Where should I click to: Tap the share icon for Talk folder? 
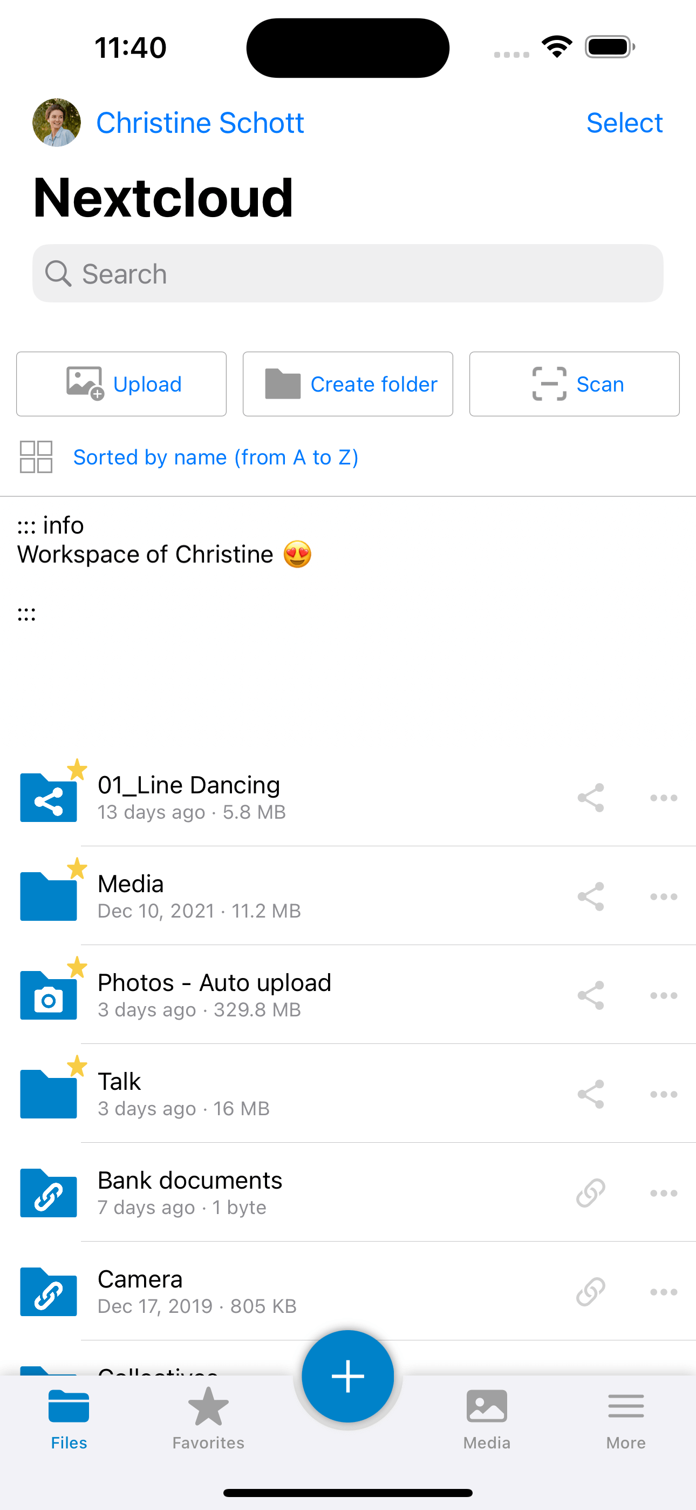(x=591, y=1094)
